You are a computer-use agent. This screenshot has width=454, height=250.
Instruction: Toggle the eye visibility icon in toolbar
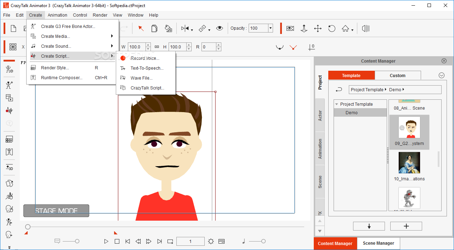[220, 28]
